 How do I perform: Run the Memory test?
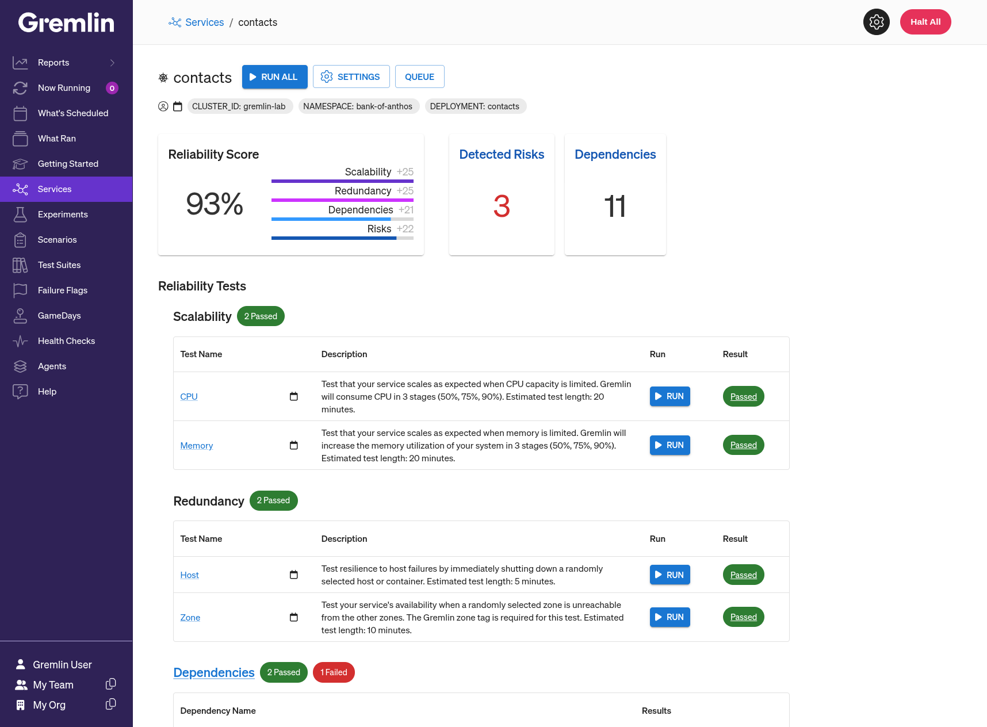coord(670,445)
